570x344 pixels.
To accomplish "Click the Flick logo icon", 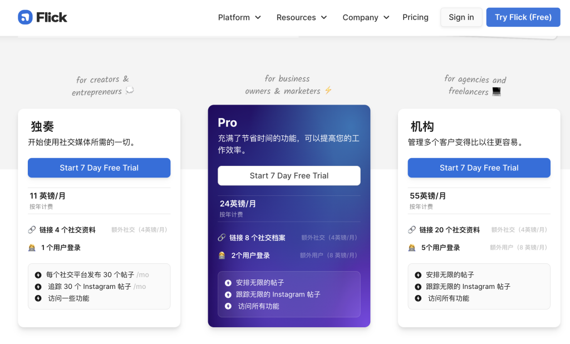I will coord(25,17).
